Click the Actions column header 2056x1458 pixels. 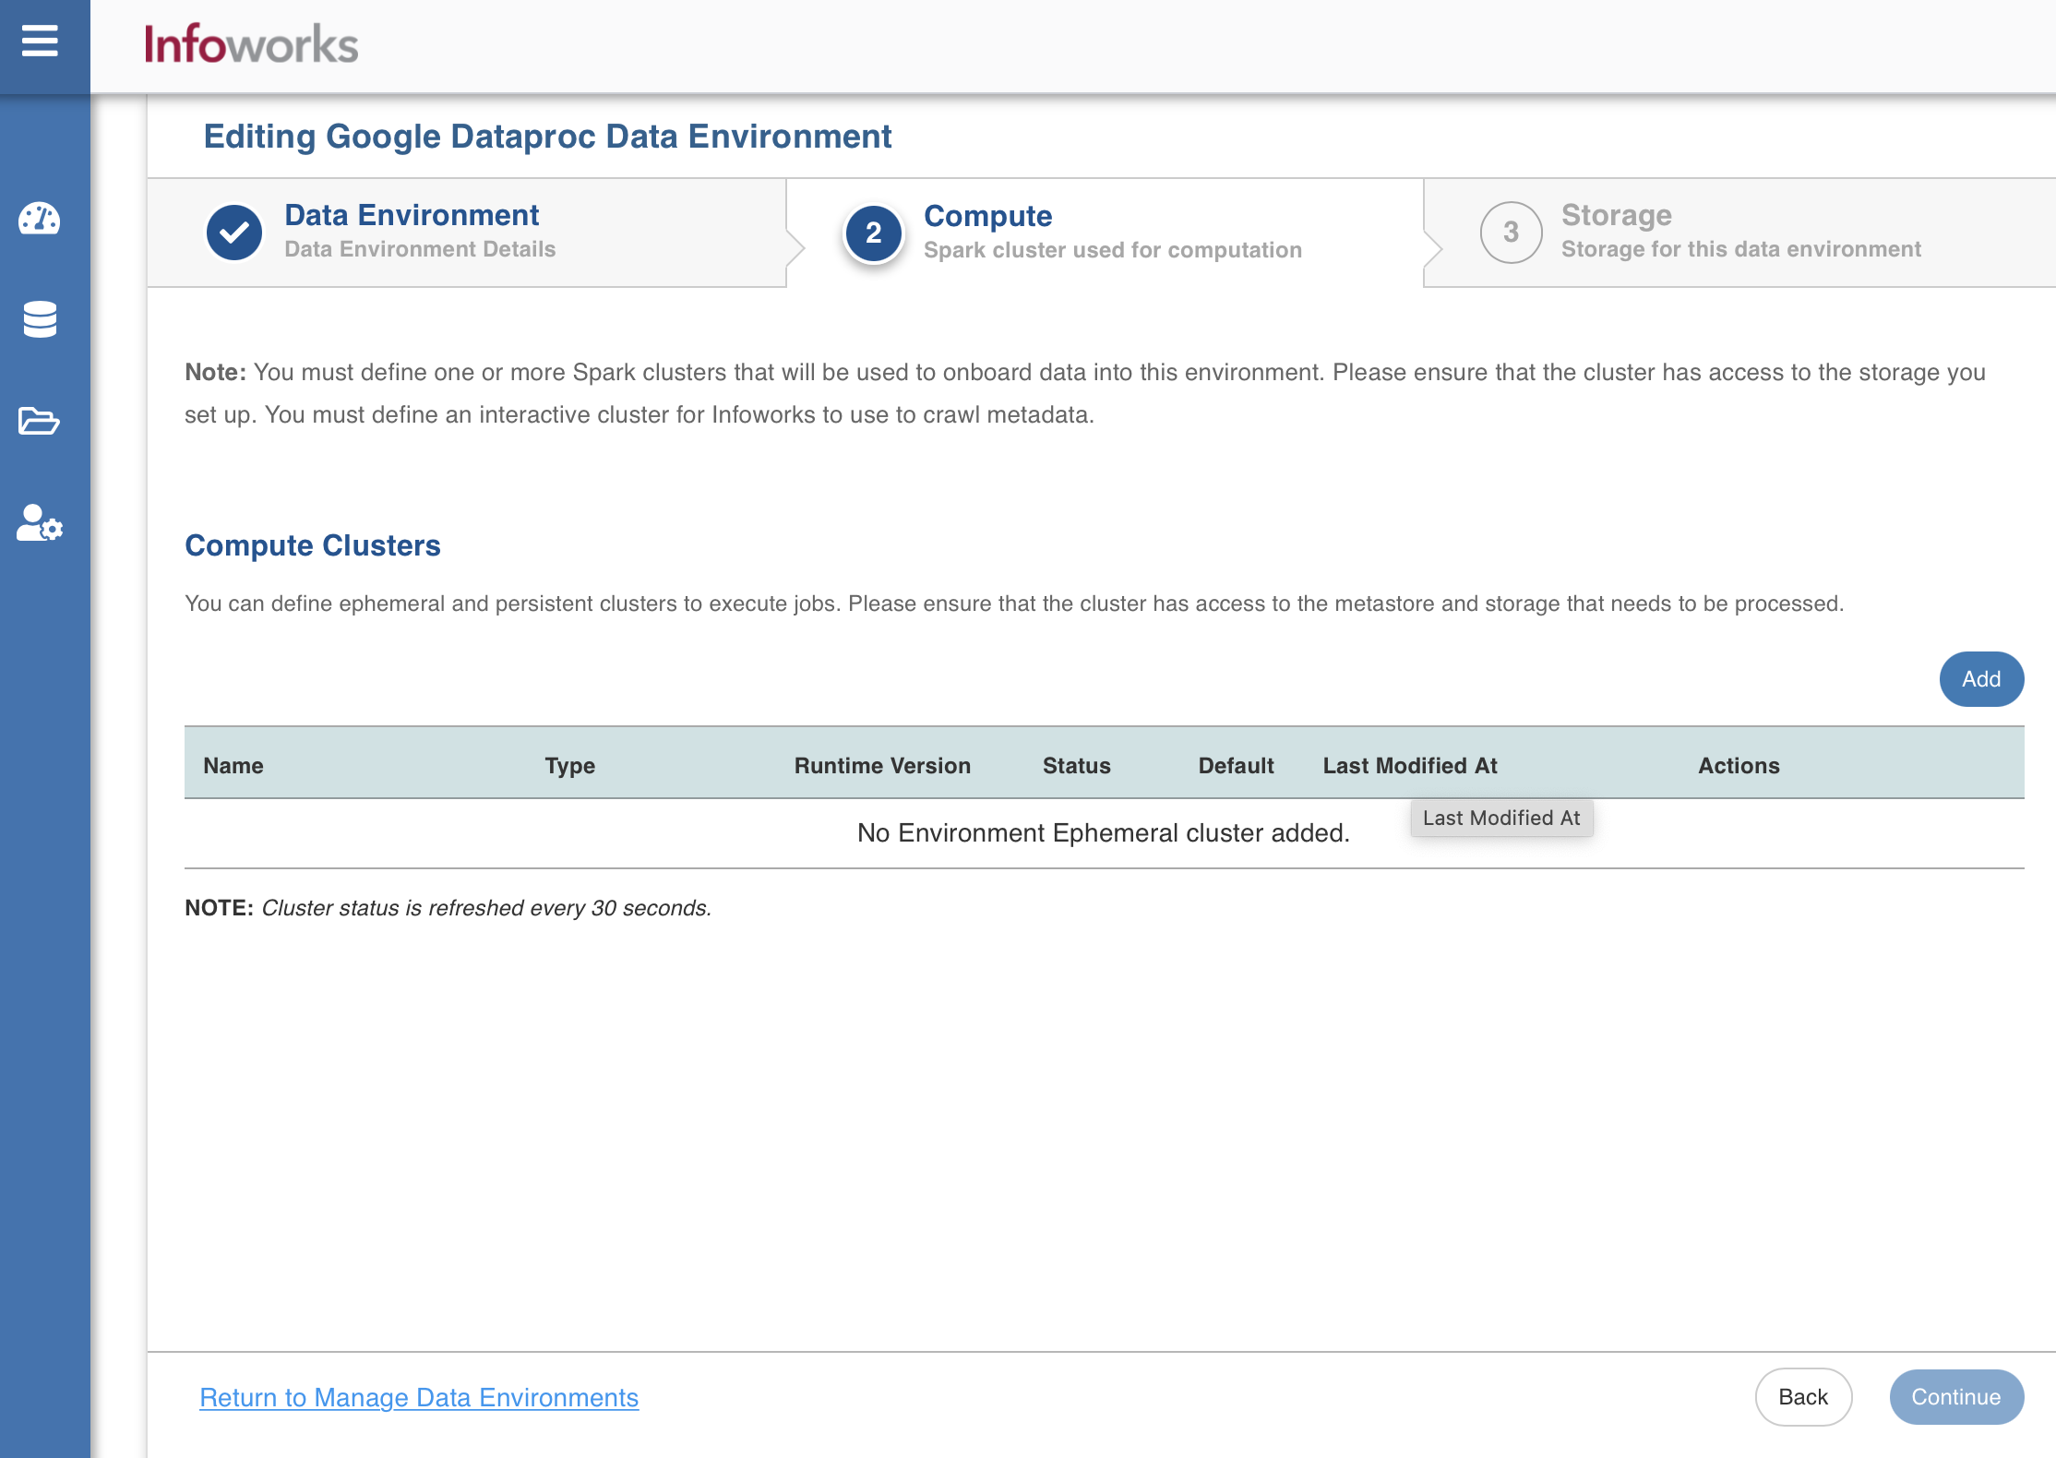point(1739,766)
